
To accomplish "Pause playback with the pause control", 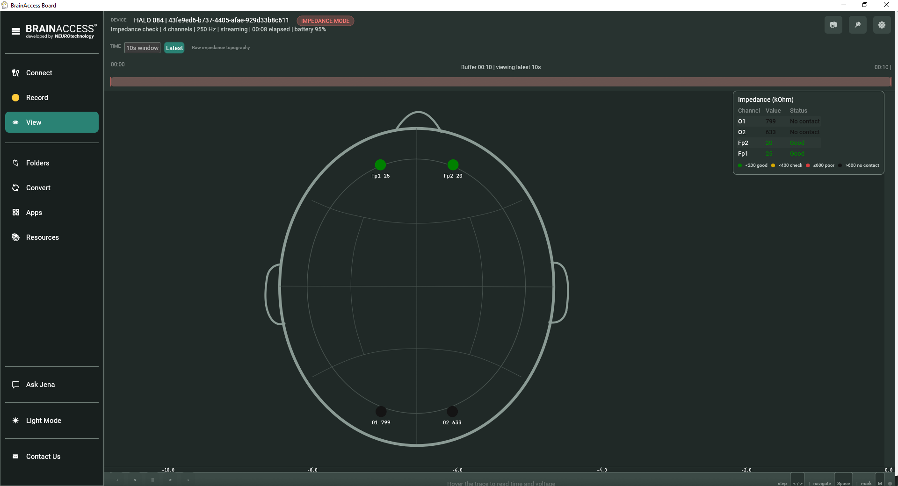I will [x=152, y=480].
